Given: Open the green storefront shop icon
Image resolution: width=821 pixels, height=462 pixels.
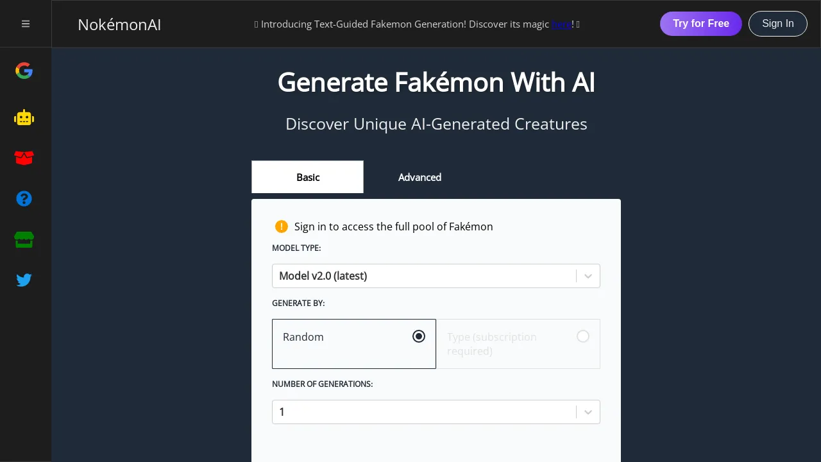Looking at the screenshot, I should point(24,239).
